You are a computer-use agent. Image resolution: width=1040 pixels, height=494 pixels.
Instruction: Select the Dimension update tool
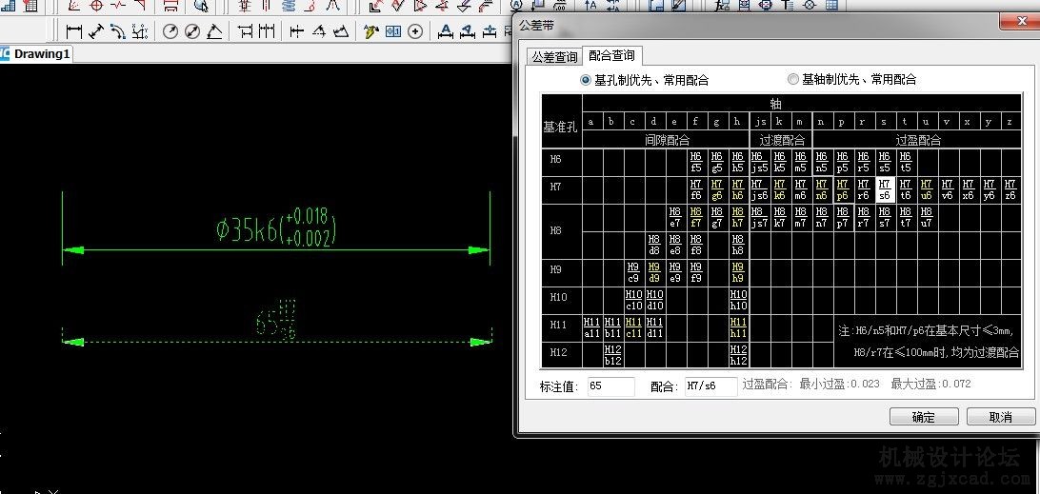tap(490, 31)
